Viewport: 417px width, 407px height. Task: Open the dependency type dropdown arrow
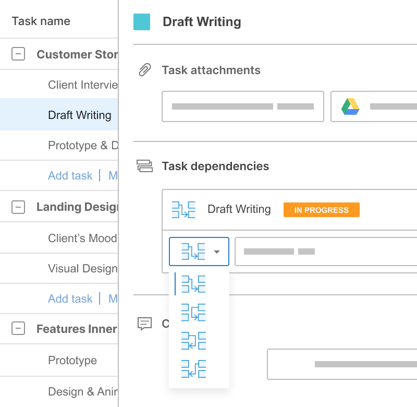[x=217, y=252]
